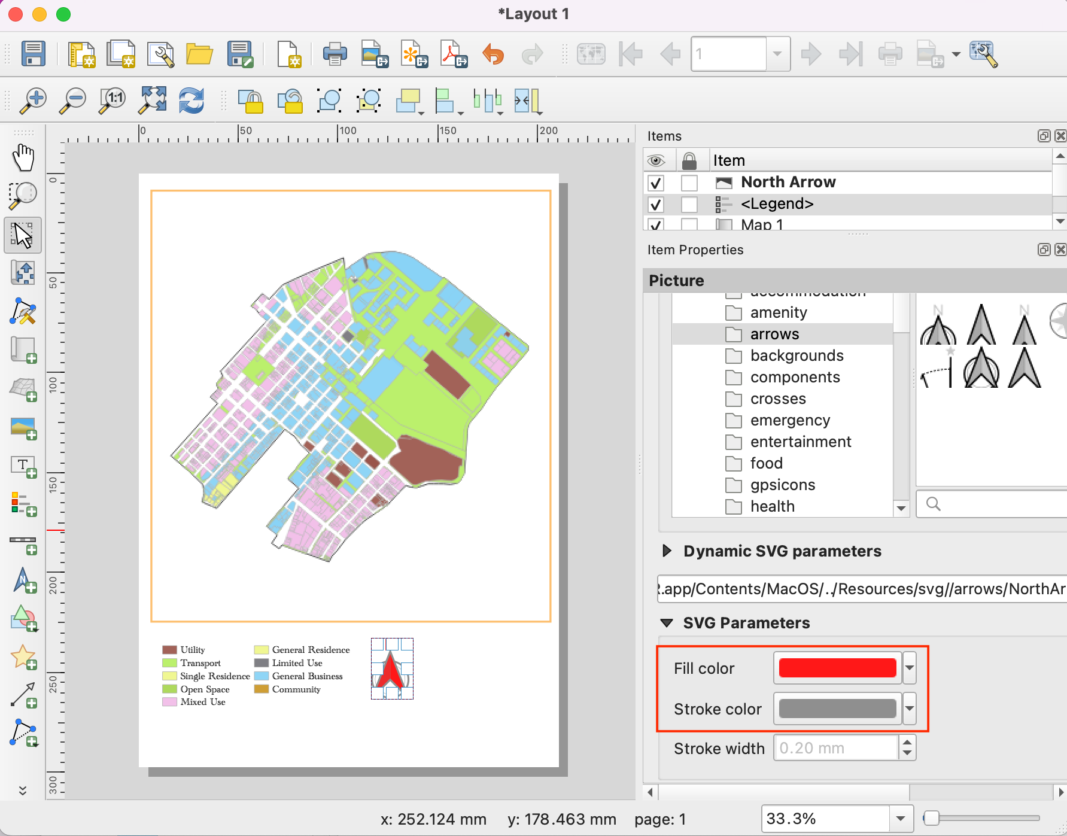1067x836 pixels.
Task: Export layout as PDF icon
Action: tap(454, 54)
